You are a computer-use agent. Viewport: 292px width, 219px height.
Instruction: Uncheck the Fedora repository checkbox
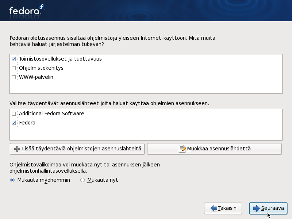[14, 123]
